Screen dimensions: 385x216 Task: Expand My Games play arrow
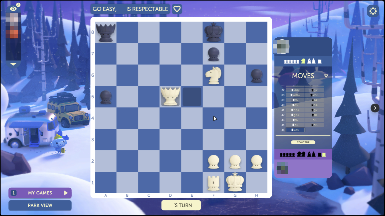click(66, 193)
